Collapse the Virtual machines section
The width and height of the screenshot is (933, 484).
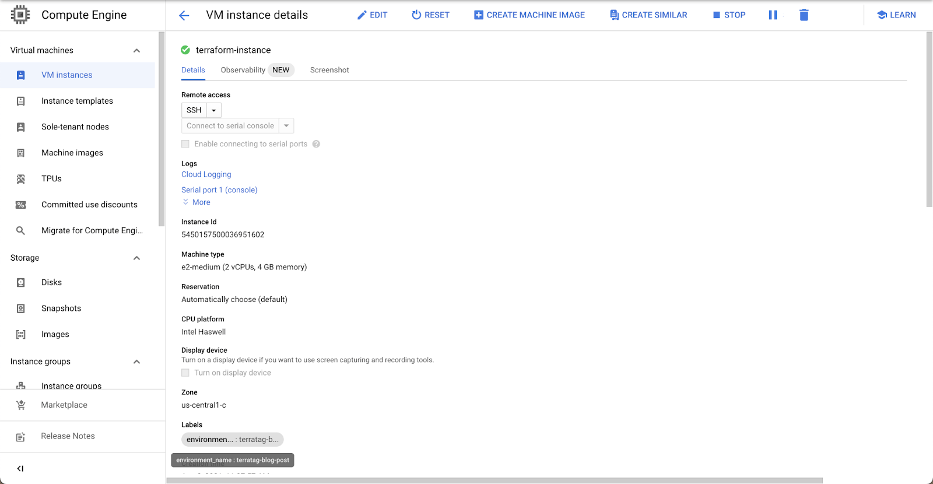click(136, 51)
